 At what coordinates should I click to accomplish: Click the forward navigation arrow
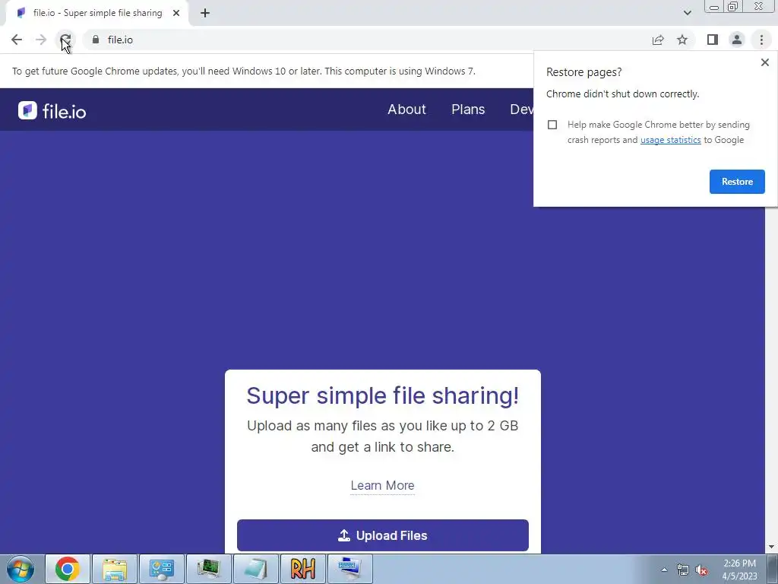click(x=41, y=40)
